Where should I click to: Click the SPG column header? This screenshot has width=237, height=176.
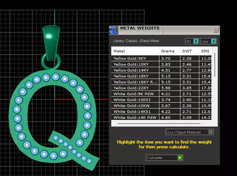click(x=205, y=51)
